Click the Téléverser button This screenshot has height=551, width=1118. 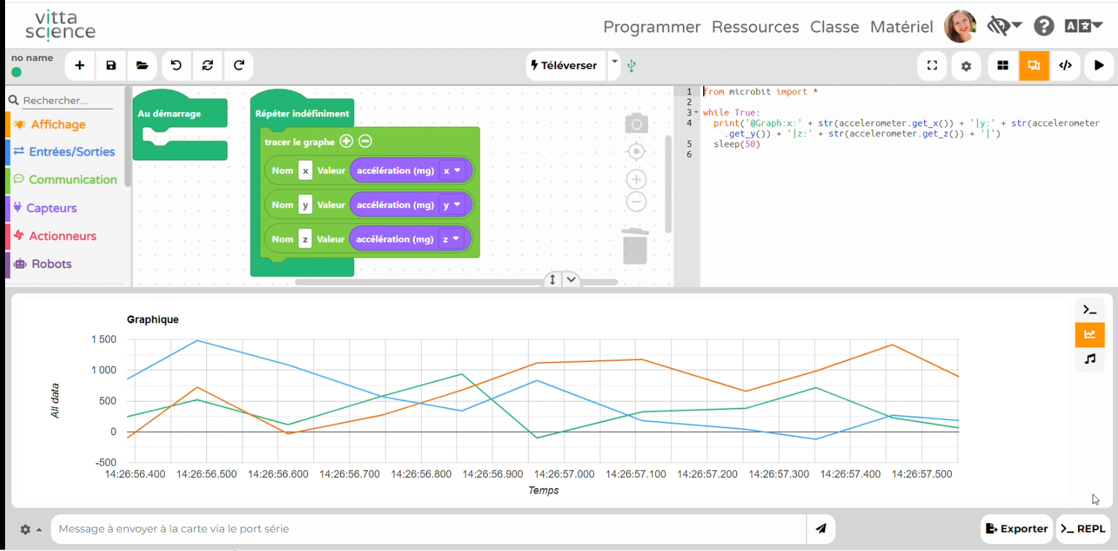(565, 65)
